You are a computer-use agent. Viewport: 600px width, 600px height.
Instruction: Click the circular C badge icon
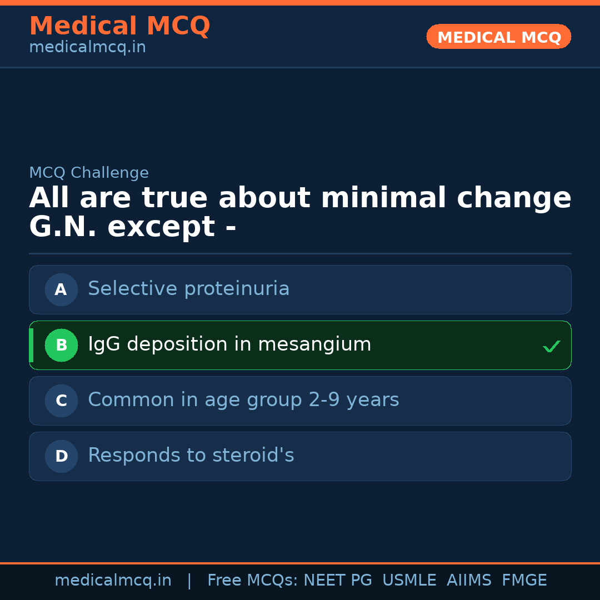pyautogui.click(x=61, y=401)
